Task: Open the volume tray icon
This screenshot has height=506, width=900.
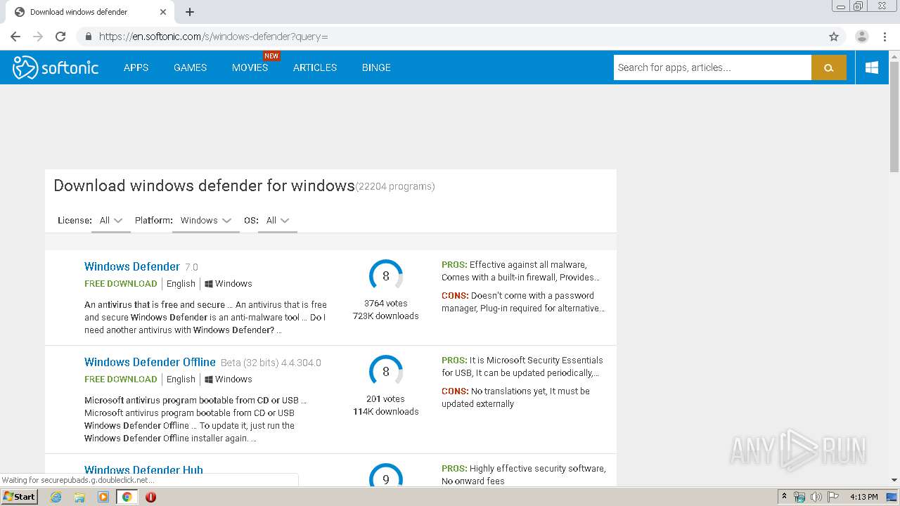Action: [x=816, y=497]
